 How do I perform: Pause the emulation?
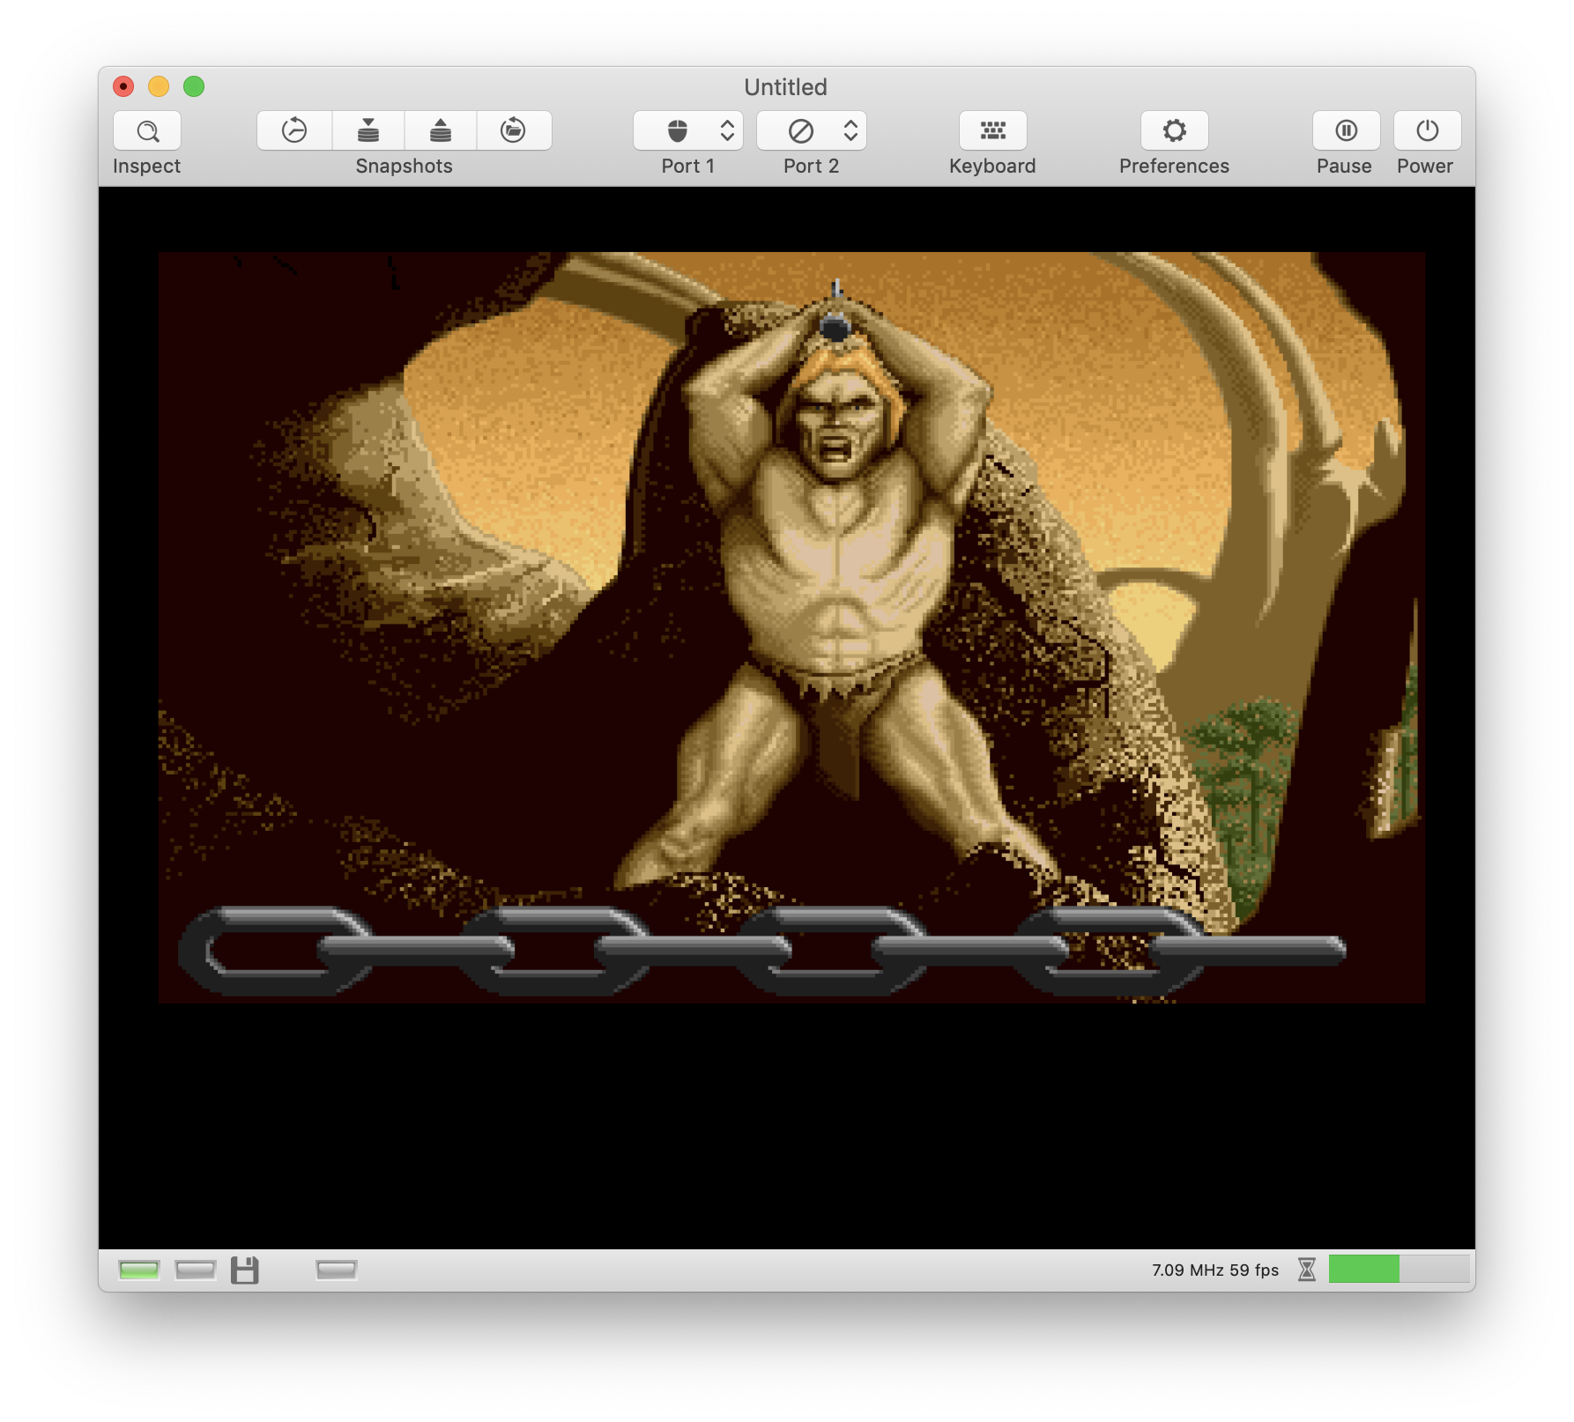(x=1346, y=131)
